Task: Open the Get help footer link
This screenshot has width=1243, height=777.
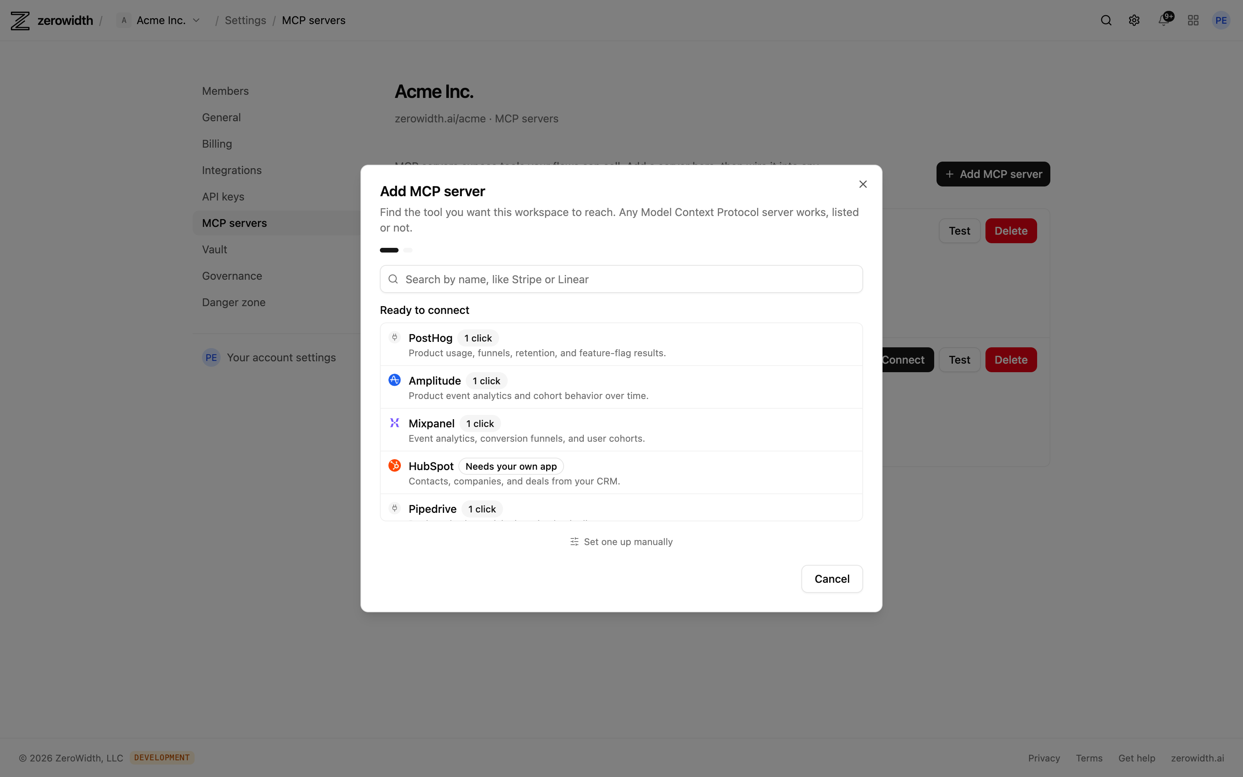Action: [1136, 758]
